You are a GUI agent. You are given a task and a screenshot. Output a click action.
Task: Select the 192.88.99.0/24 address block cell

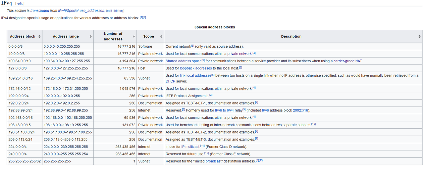(x=25, y=111)
